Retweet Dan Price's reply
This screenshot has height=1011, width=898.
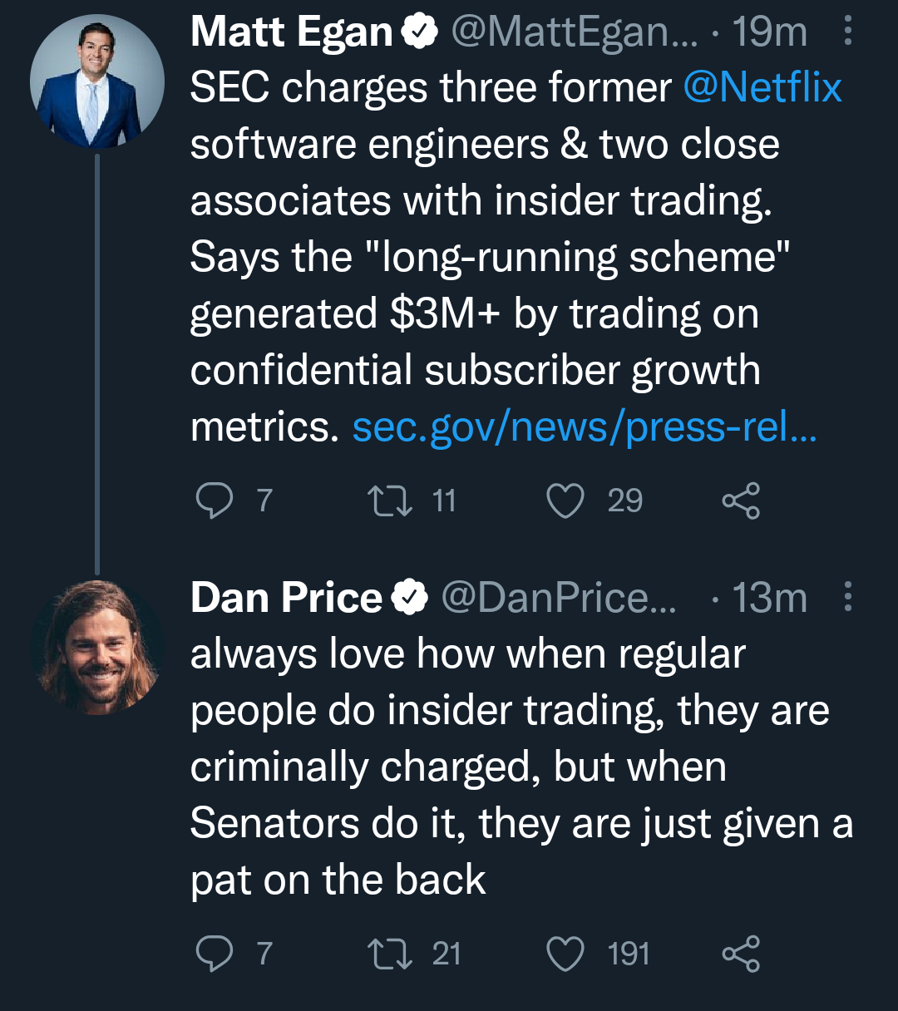[x=390, y=954]
